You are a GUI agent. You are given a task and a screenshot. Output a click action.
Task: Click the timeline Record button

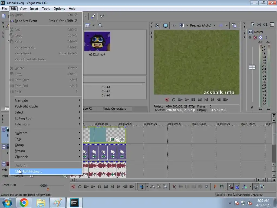73,187
